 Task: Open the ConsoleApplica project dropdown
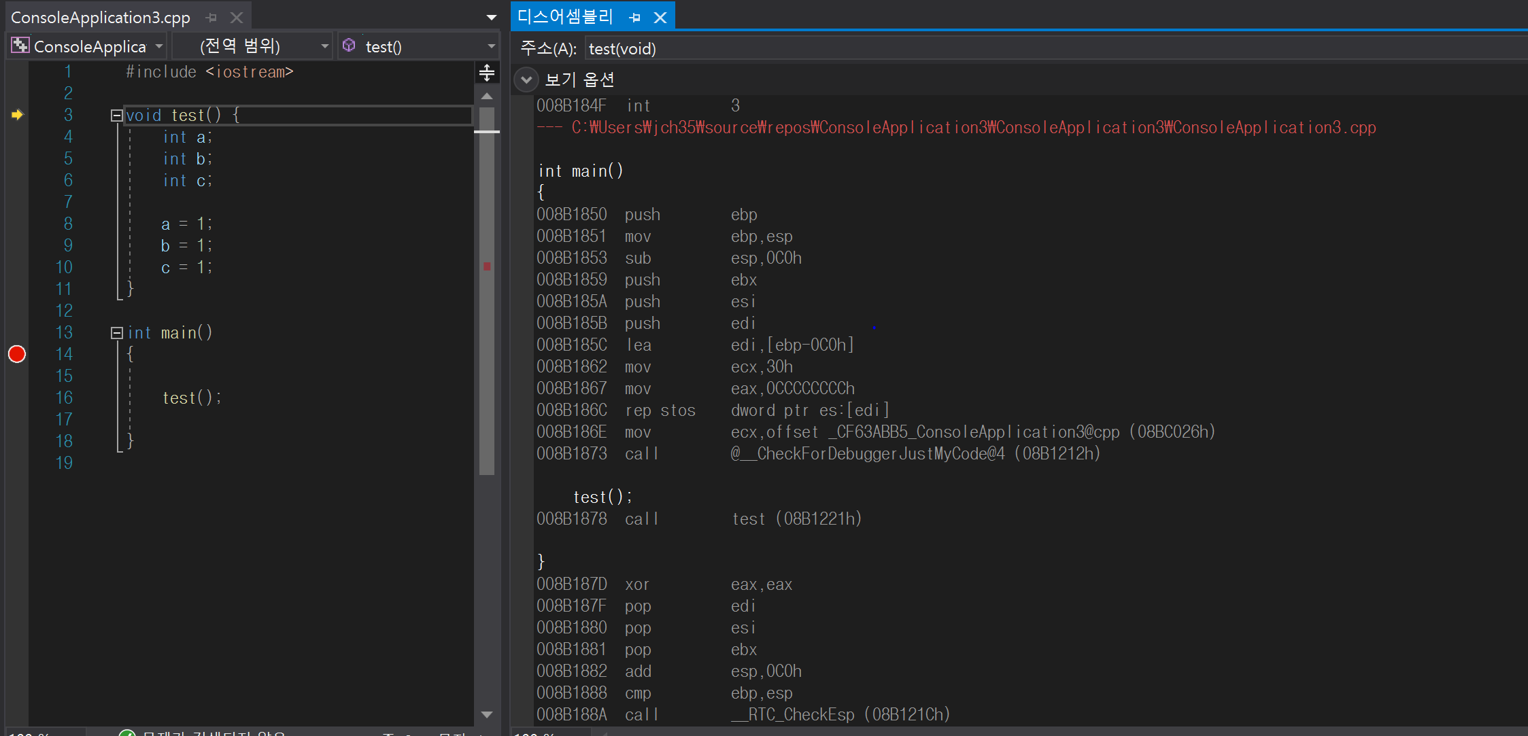click(88, 46)
